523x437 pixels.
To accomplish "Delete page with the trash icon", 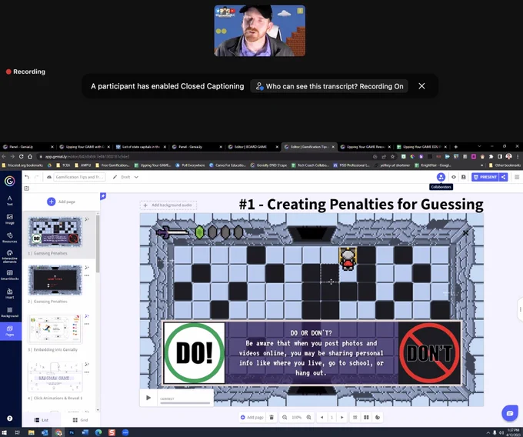I will pyautogui.click(x=271, y=417).
